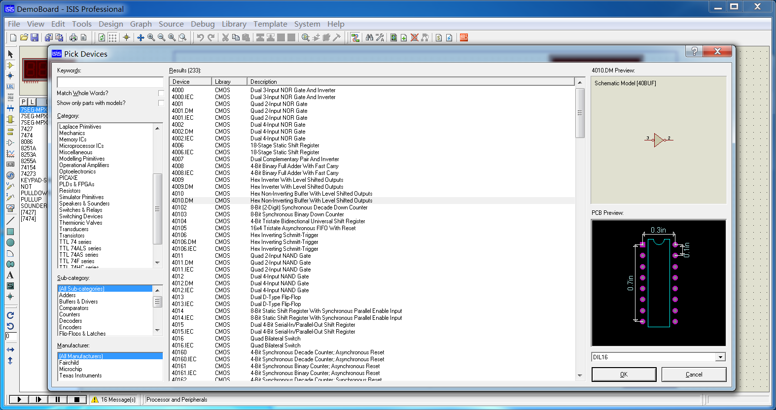The height and width of the screenshot is (410, 776).
Task: Open the Debug menu
Action: tap(203, 24)
